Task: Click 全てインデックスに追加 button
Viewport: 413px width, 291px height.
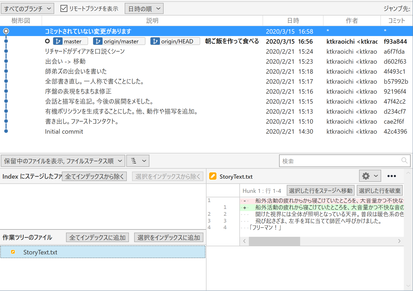Action: pos(98,237)
